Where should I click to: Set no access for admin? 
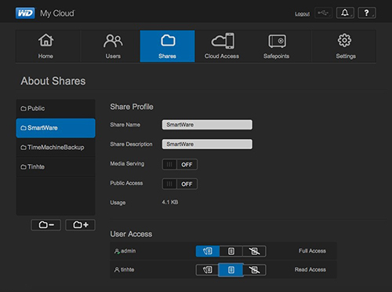pyautogui.click(x=254, y=251)
